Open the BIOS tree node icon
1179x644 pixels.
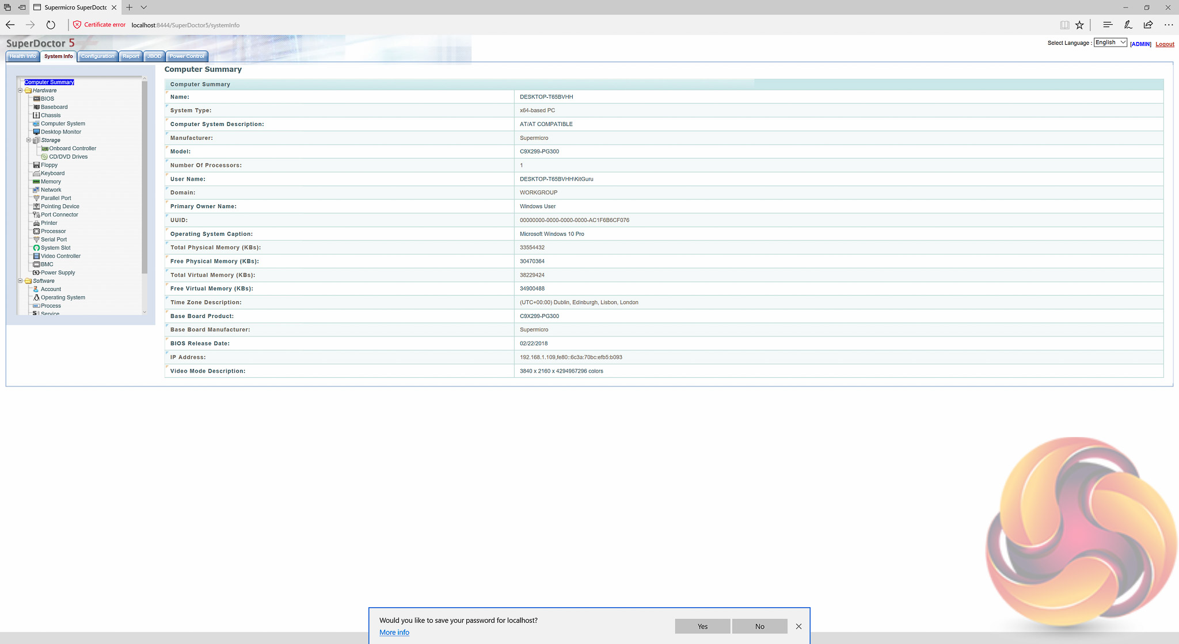[36, 99]
